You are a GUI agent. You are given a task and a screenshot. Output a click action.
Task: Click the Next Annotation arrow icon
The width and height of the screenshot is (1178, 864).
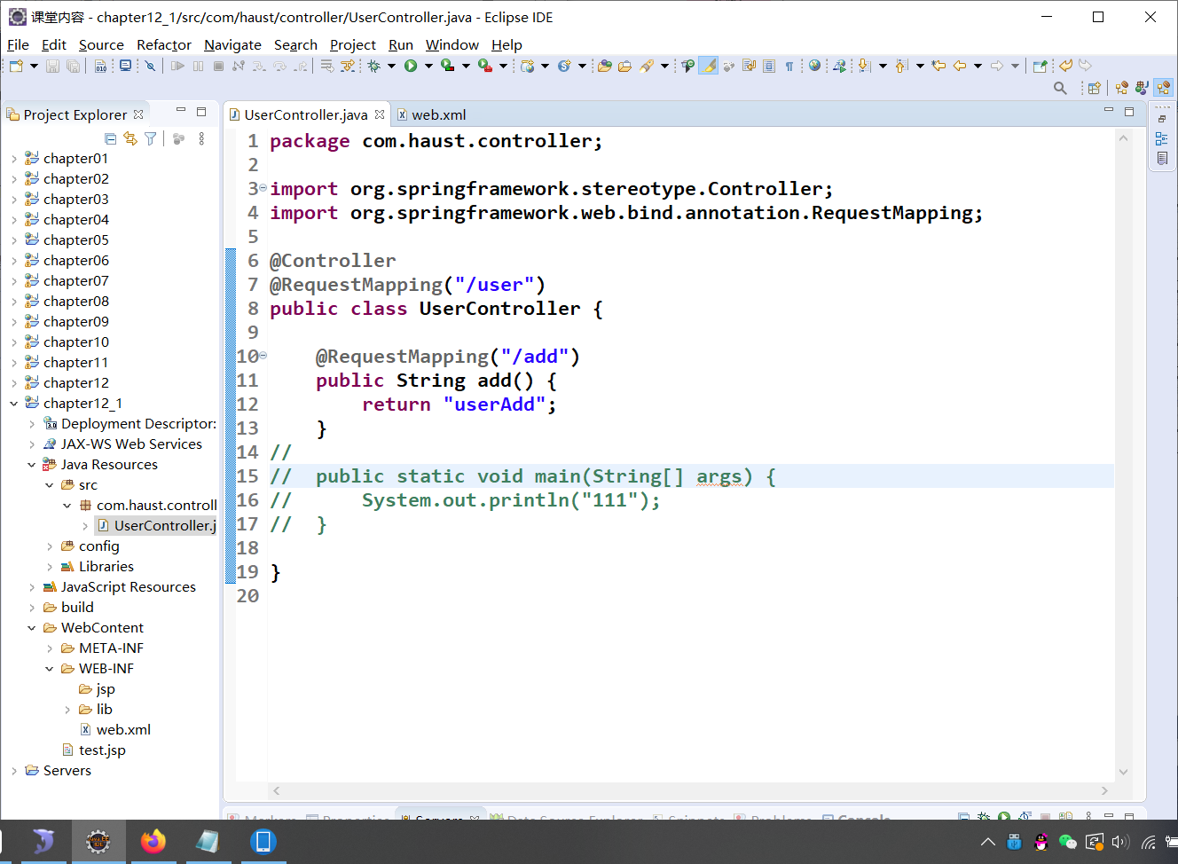pos(865,66)
